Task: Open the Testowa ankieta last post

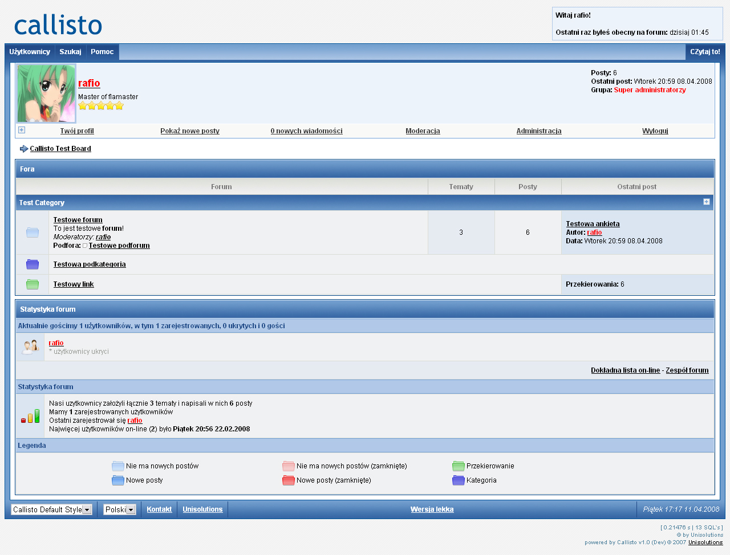Action: tap(593, 224)
